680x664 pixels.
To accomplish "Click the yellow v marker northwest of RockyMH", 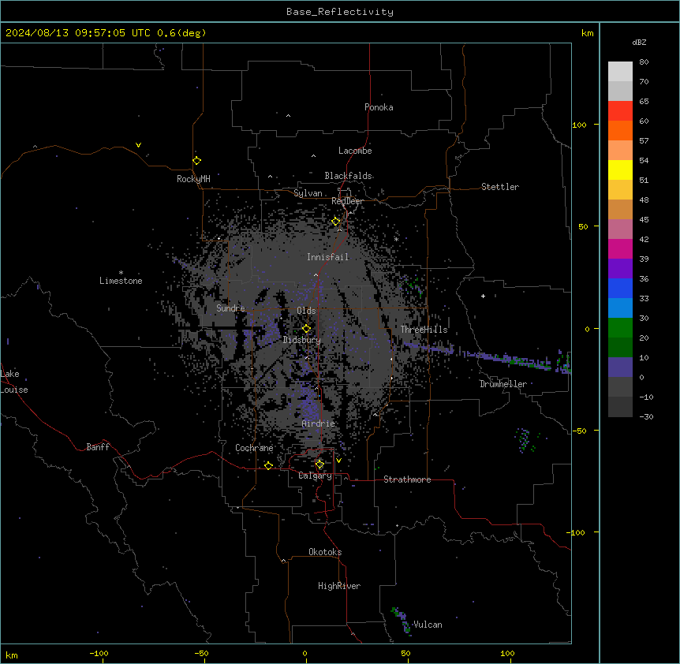I will 138,145.
